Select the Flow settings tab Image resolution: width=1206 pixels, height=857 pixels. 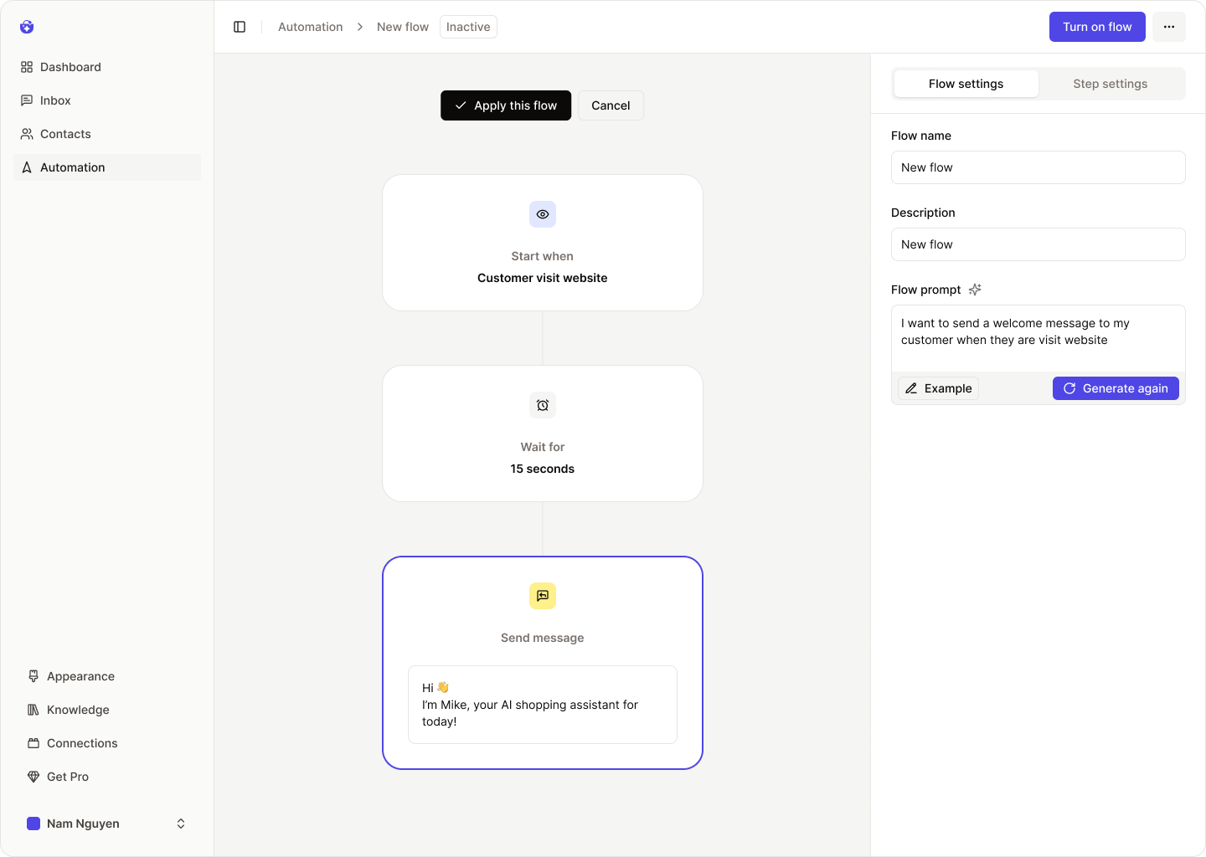965,84
